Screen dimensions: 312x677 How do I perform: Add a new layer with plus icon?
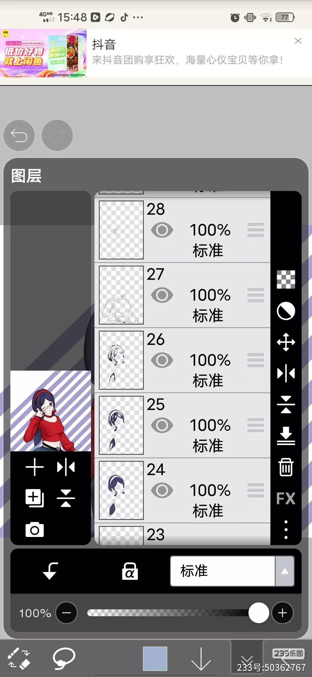(35, 467)
